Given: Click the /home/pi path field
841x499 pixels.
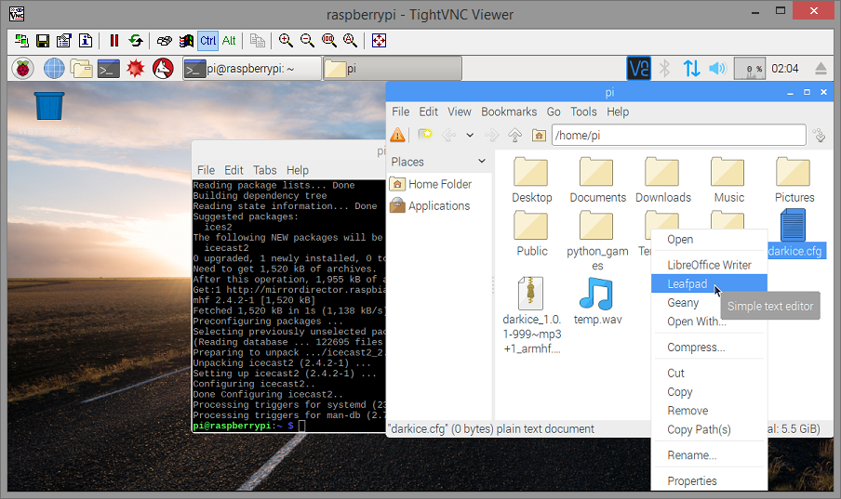Looking at the screenshot, I should click(x=679, y=135).
